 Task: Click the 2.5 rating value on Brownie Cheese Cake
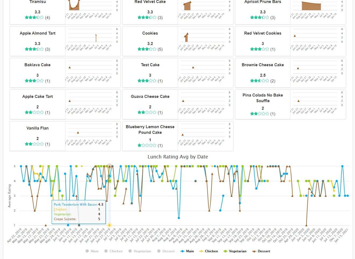[x=263, y=75]
